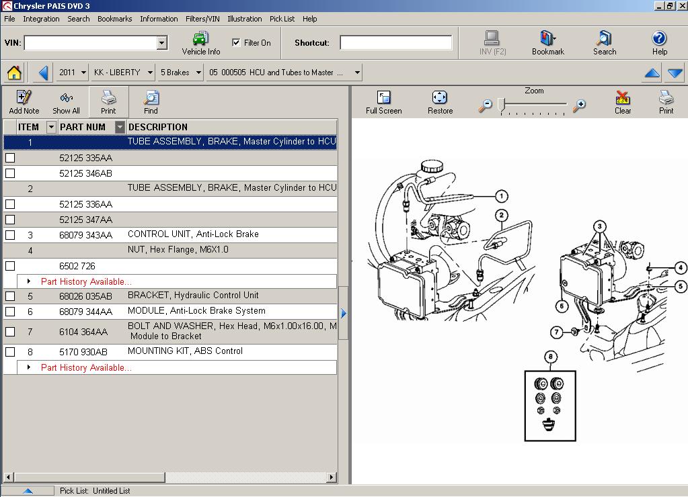Open the Filters/VIN menu
Screen dimensions: 688x497
click(x=202, y=19)
